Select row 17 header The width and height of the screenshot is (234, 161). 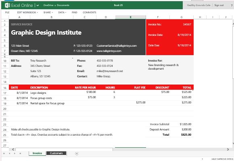click(5, 93)
